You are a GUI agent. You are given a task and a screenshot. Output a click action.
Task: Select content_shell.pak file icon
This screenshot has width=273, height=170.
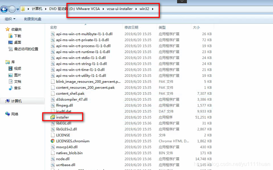pyautogui.click(x=53, y=93)
